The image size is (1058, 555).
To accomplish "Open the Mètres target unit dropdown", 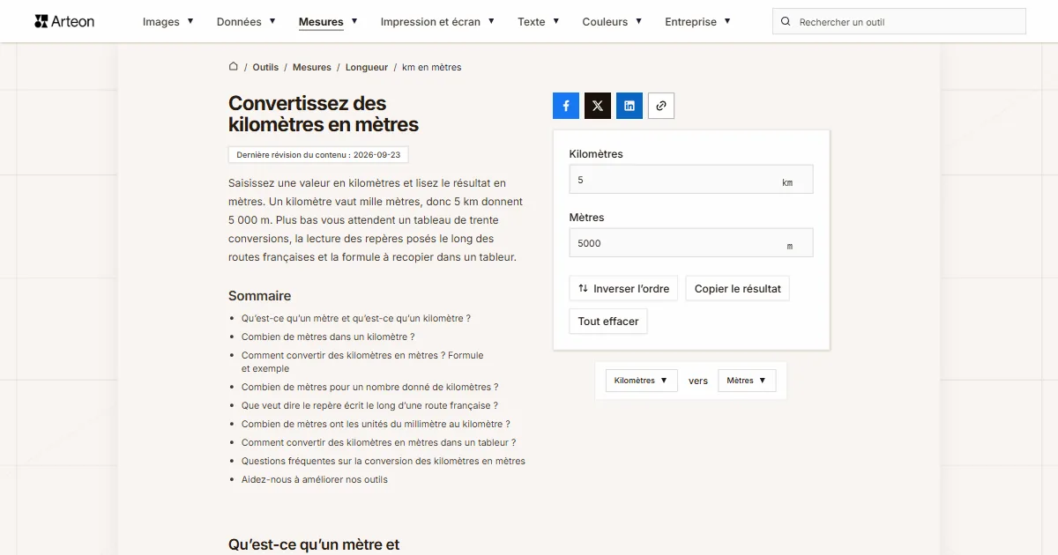I will pos(747,381).
